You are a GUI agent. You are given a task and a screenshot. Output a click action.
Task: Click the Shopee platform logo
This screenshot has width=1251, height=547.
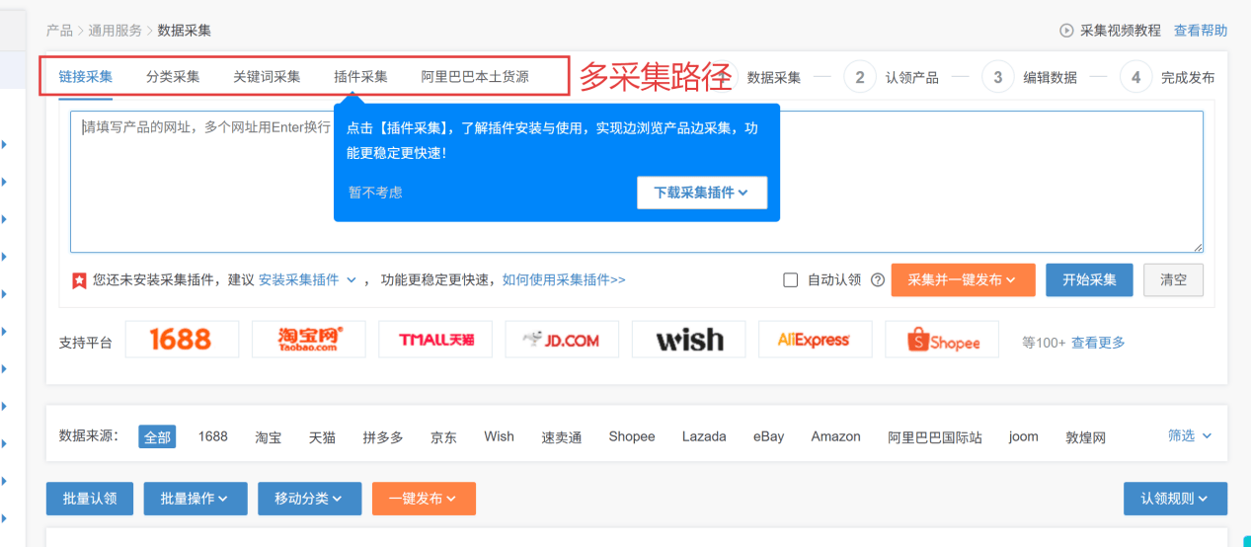pos(942,340)
